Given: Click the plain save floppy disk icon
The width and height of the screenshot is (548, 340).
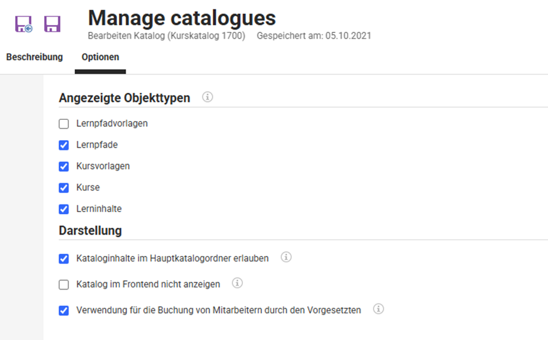Looking at the screenshot, I should coord(53,23).
